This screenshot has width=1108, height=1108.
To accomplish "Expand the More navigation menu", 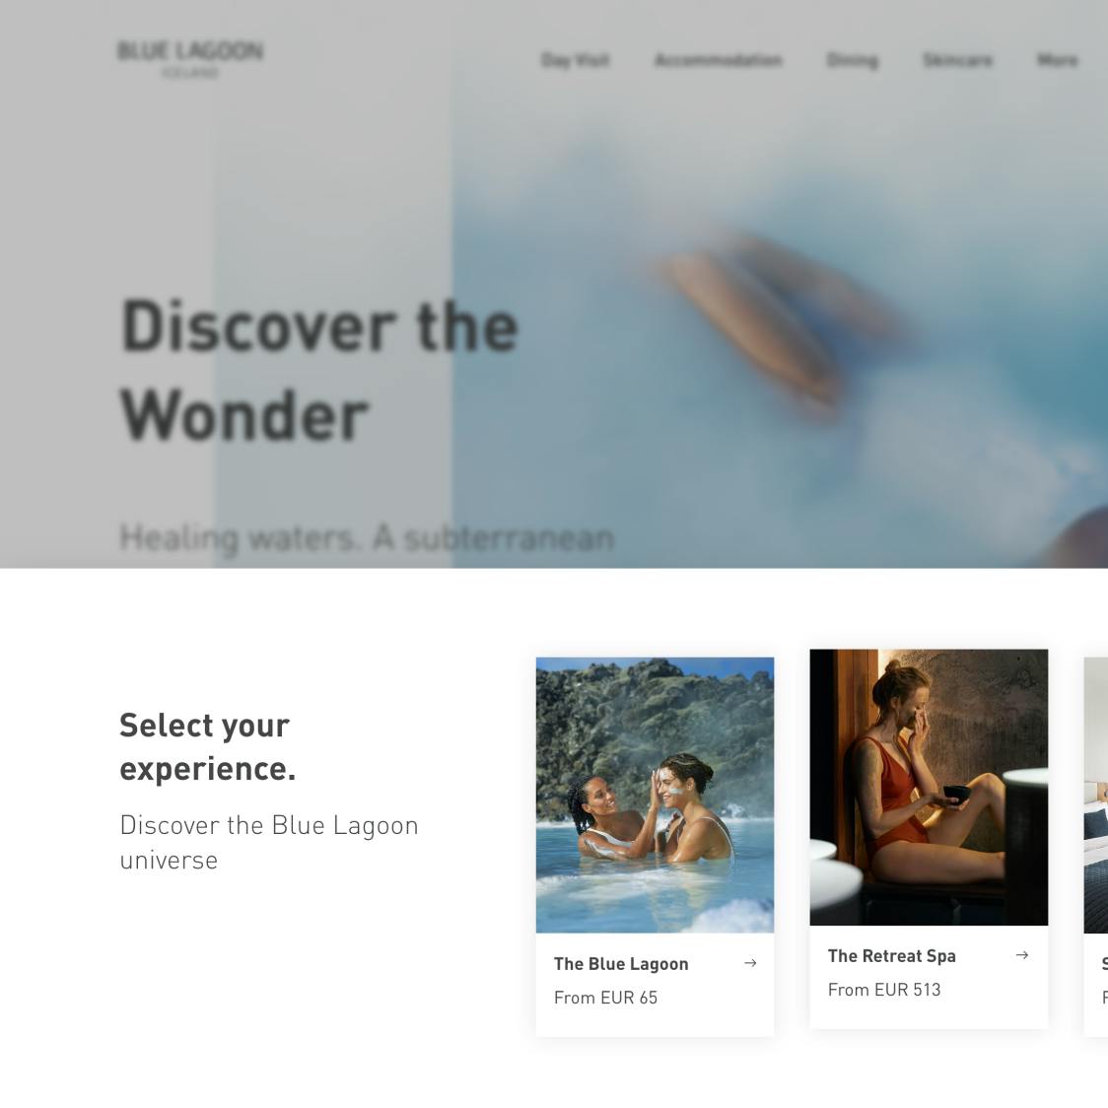I will (x=1057, y=60).
